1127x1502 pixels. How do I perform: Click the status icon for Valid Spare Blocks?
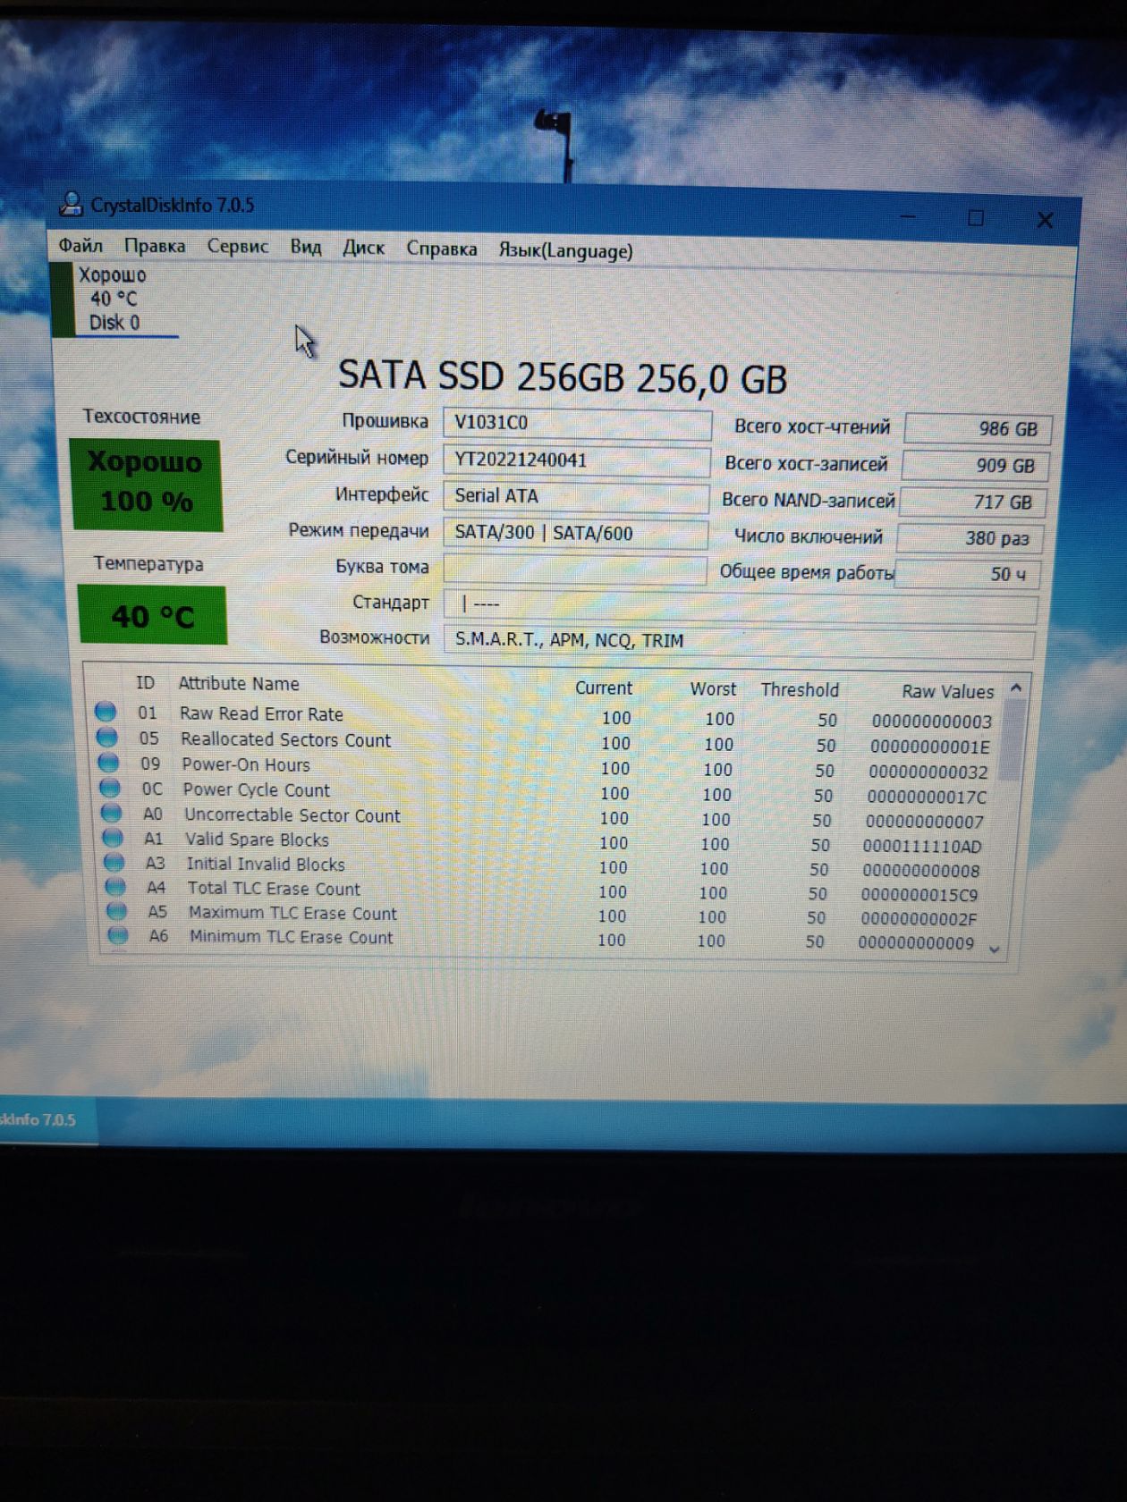[x=113, y=838]
